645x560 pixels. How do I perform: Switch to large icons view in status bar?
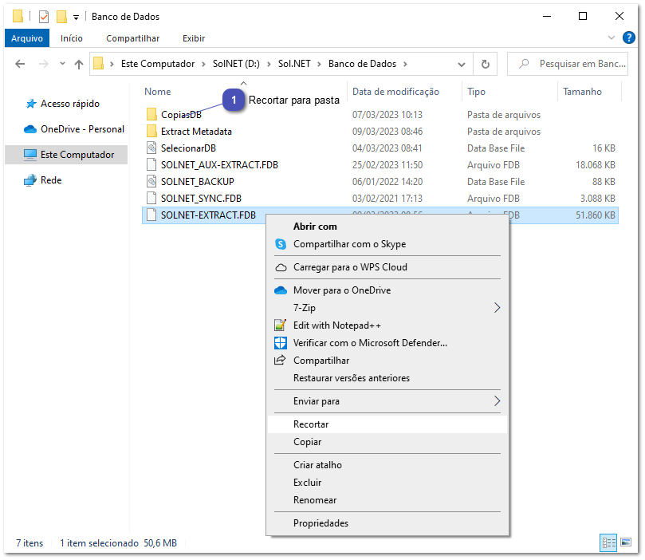click(x=627, y=542)
